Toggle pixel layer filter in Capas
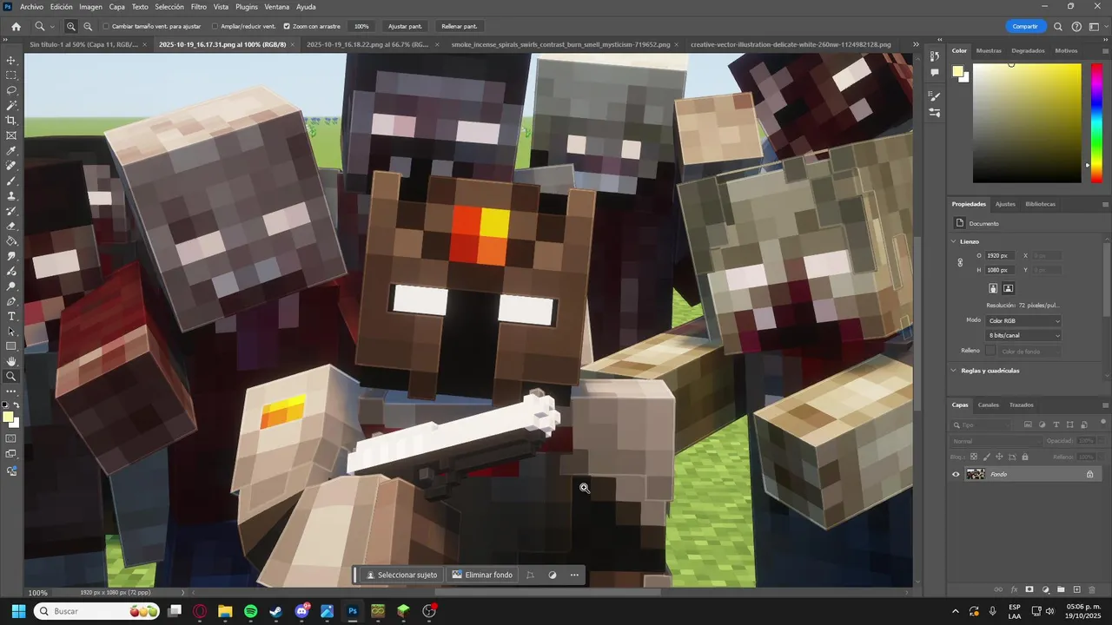Screen dimensions: 1112x625 click(1028, 424)
